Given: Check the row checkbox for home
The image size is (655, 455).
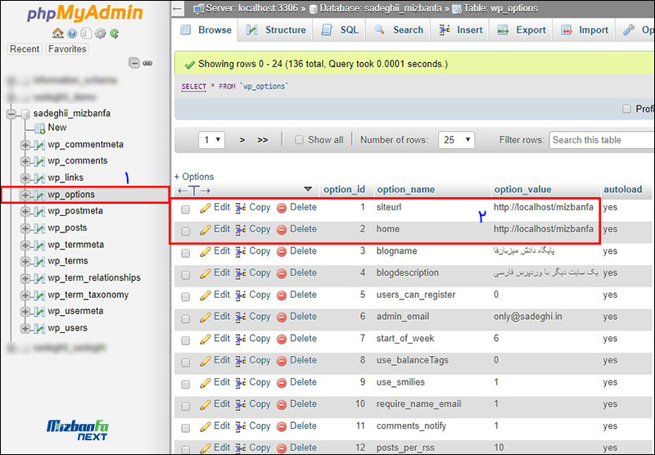Looking at the screenshot, I should (186, 231).
